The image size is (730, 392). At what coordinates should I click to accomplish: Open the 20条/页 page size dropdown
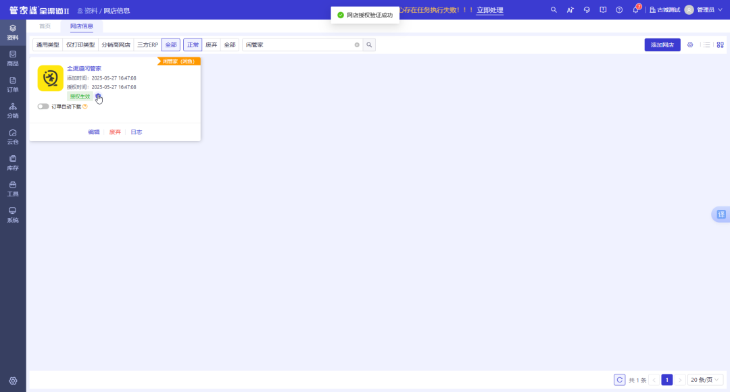[x=705, y=380]
